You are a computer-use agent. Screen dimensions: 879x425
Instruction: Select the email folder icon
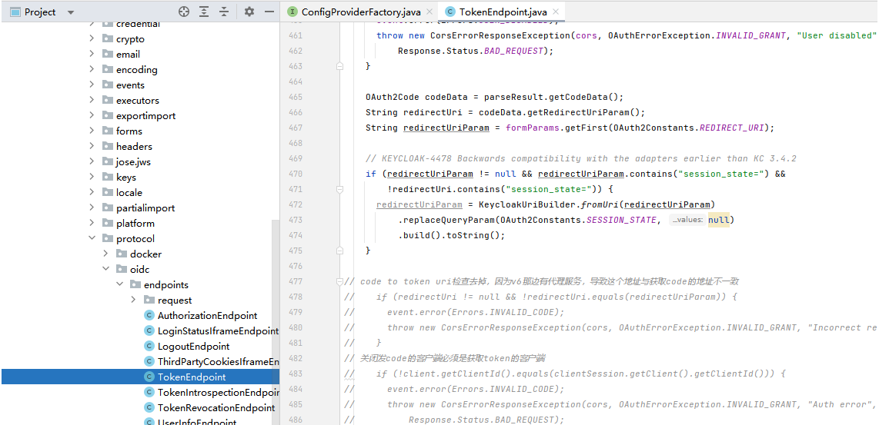(x=108, y=55)
